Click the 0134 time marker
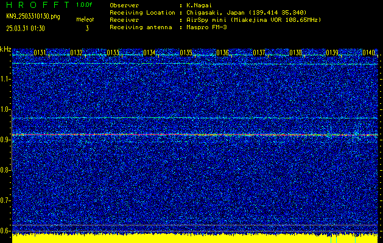This screenshot has width=383, height=243. [150, 52]
